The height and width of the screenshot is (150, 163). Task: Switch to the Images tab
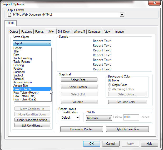[x=119, y=32]
